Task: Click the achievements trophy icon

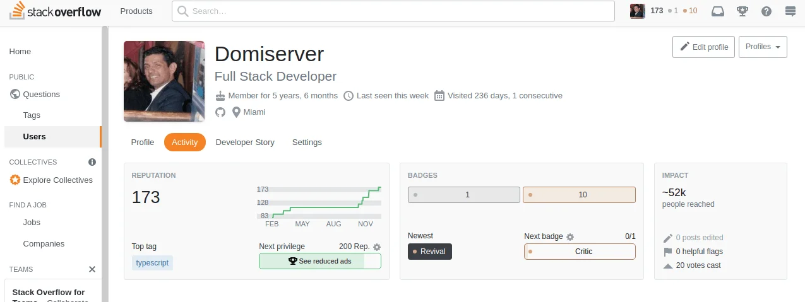Action: click(742, 11)
